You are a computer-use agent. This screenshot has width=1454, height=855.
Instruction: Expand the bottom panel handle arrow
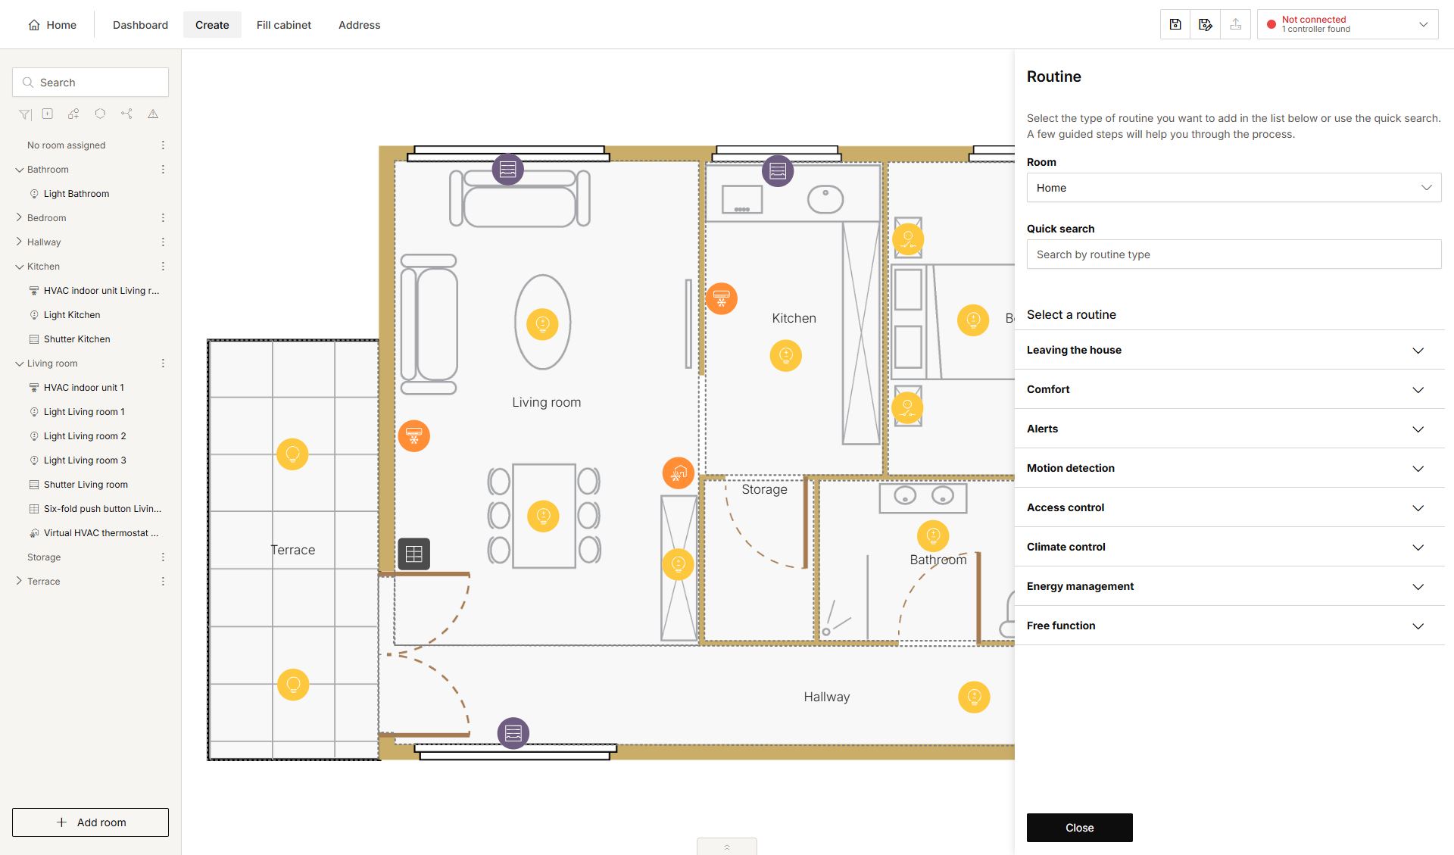727,847
